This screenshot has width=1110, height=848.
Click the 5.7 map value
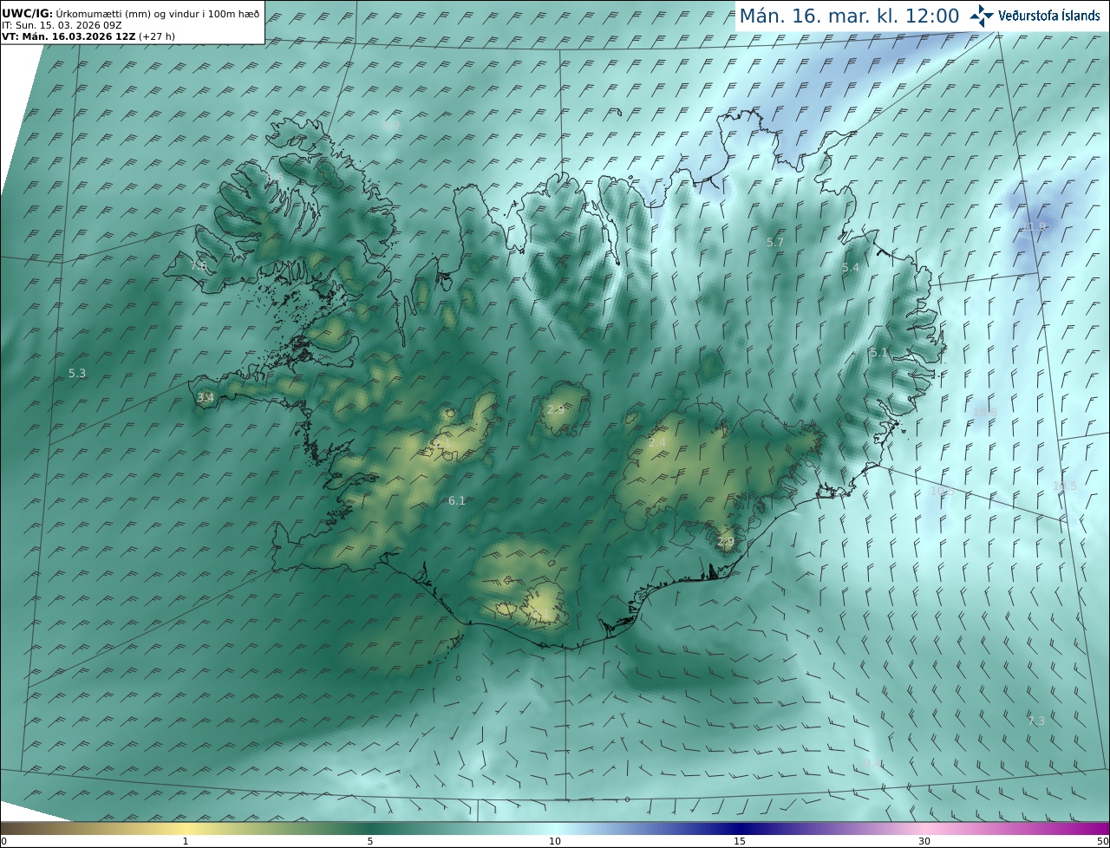(x=775, y=242)
